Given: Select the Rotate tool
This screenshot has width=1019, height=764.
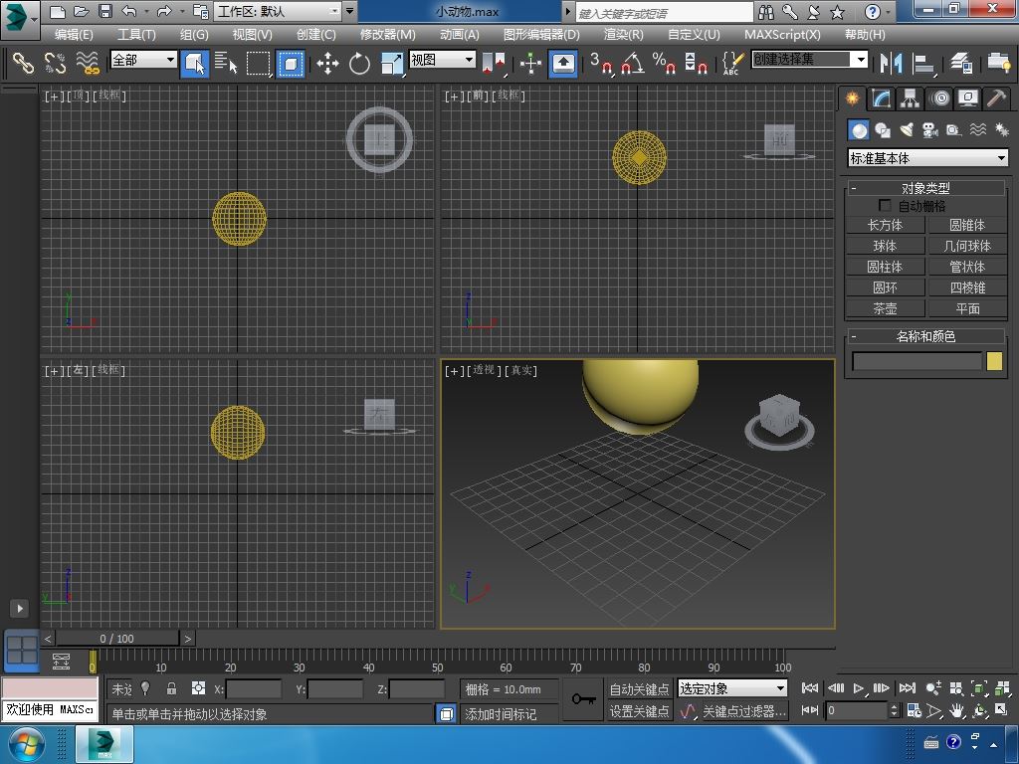Looking at the screenshot, I should click(x=359, y=63).
